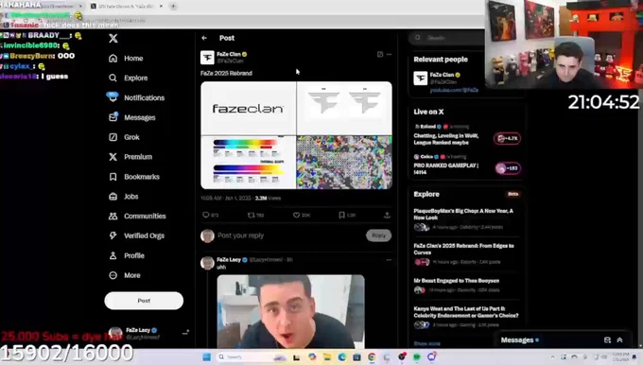Open the youtube.com/@FaZe link
The height and width of the screenshot is (365, 643).
pyautogui.click(x=454, y=90)
